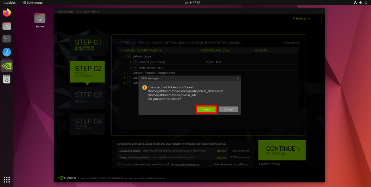Open the Trash icon in dock
This screenshot has width=371, height=187.
[x=7, y=79]
